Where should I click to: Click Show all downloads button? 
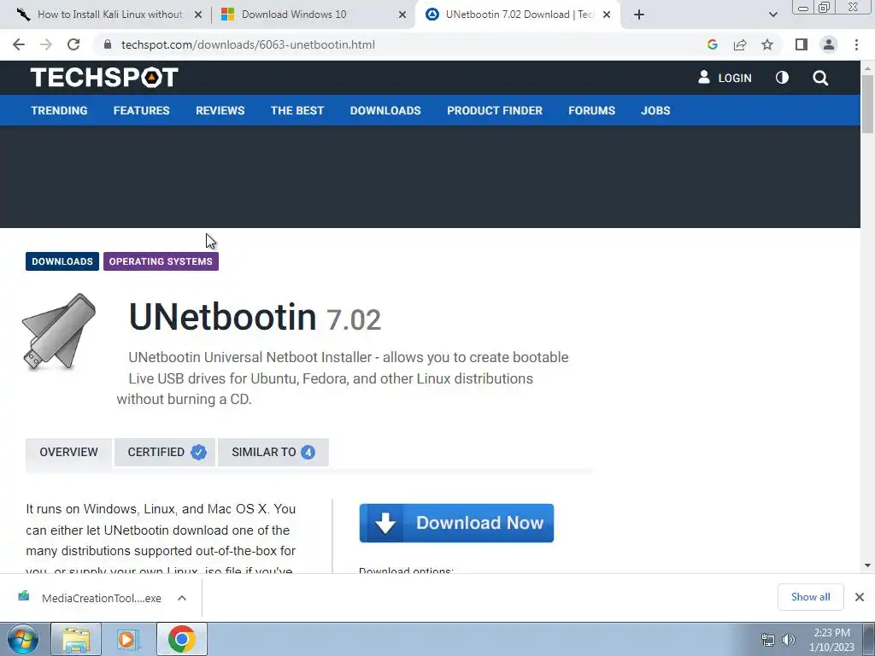click(810, 597)
